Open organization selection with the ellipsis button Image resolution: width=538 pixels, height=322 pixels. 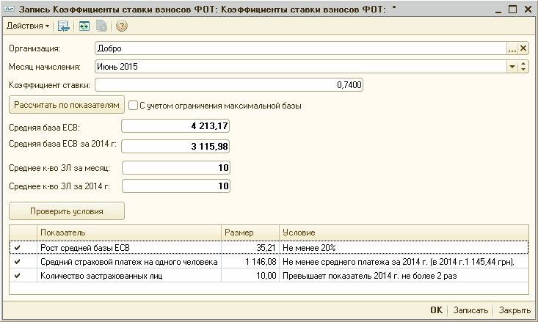point(512,48)
